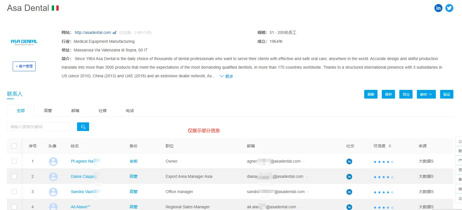Click the Massarosa address text
This screenshot has height=210, width=462.
click(110, 50)
